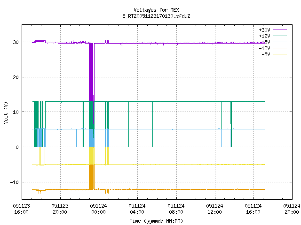Click the yellow -5V legend line sample

(x=280, y=54)
